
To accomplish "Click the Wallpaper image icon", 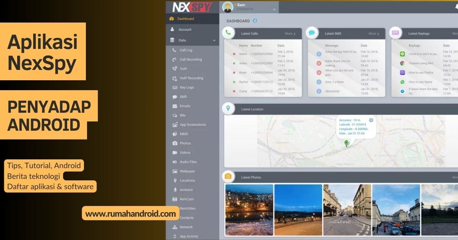I will 175,171.
